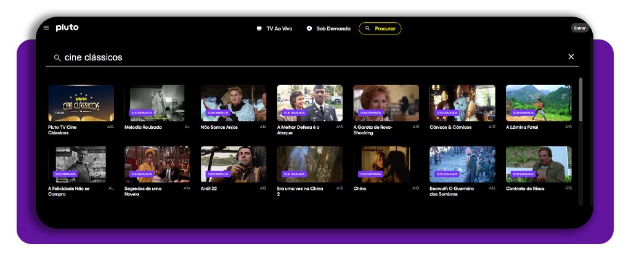The width and height of the screenshot is (631, 273).
Task: Open the hamburger menu icon
Action: click(x=46, y=28)
